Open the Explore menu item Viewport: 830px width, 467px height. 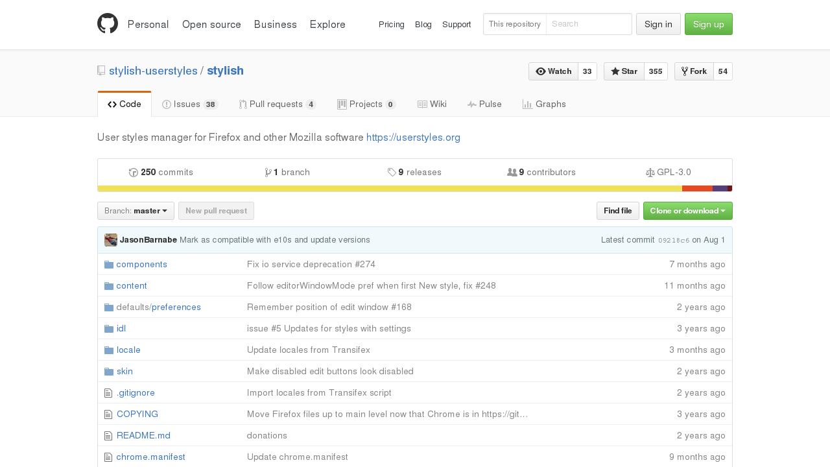point(327,24)
